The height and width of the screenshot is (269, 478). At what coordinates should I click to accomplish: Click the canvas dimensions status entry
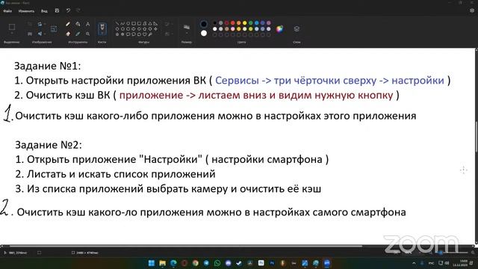85,253
